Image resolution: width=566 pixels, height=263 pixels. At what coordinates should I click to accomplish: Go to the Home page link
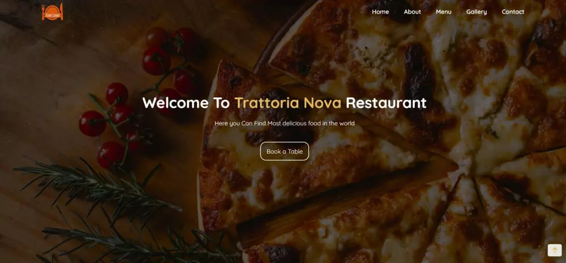click(x=380, y=11)
